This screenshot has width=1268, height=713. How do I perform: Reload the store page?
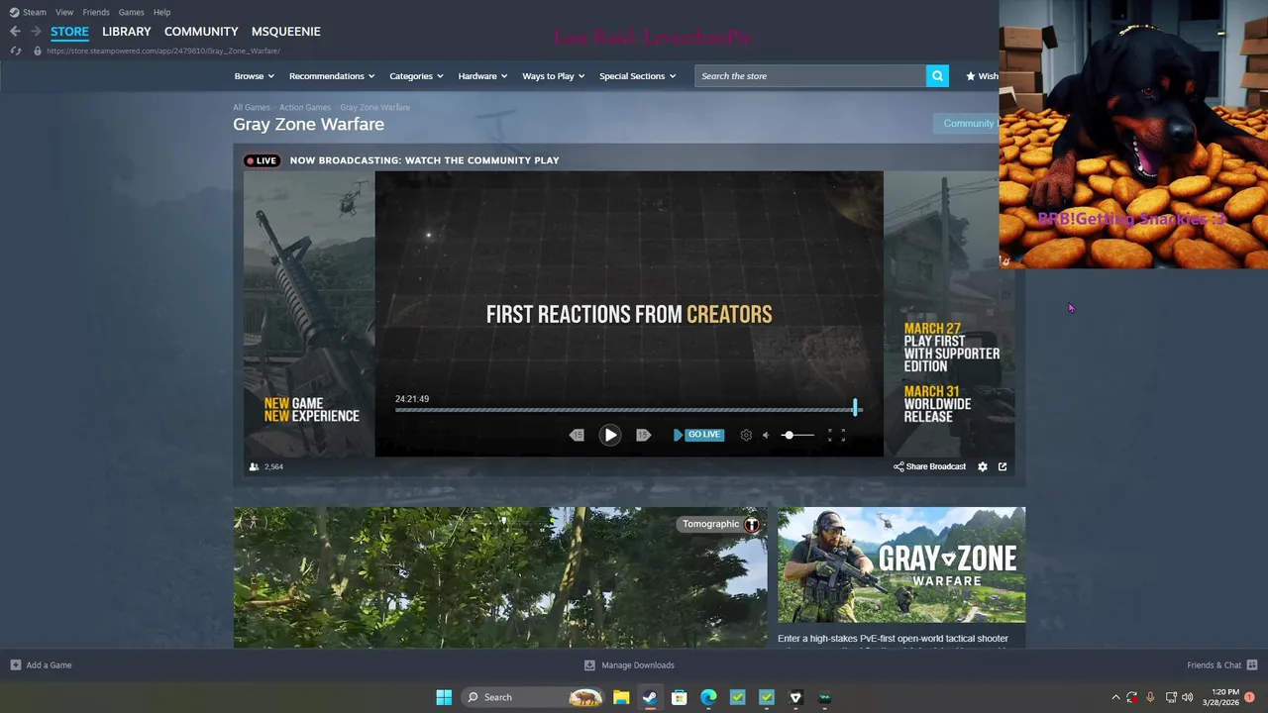(x=15, y=51)
